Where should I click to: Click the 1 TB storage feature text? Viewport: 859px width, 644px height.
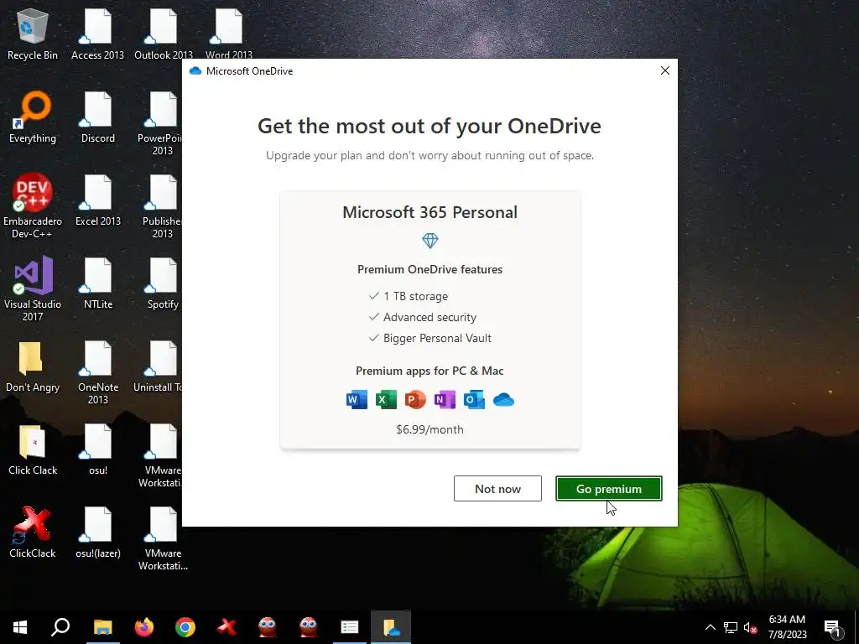click(416, 296)
